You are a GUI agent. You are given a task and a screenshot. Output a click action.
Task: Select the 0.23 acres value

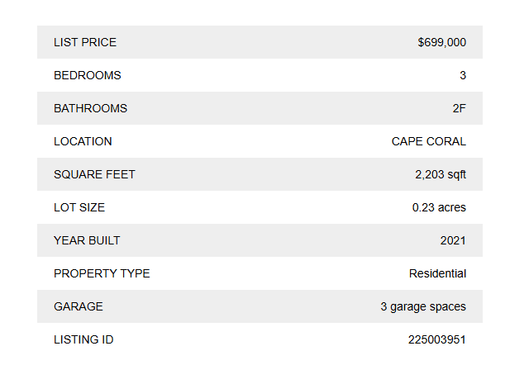[x=439, y=207]
